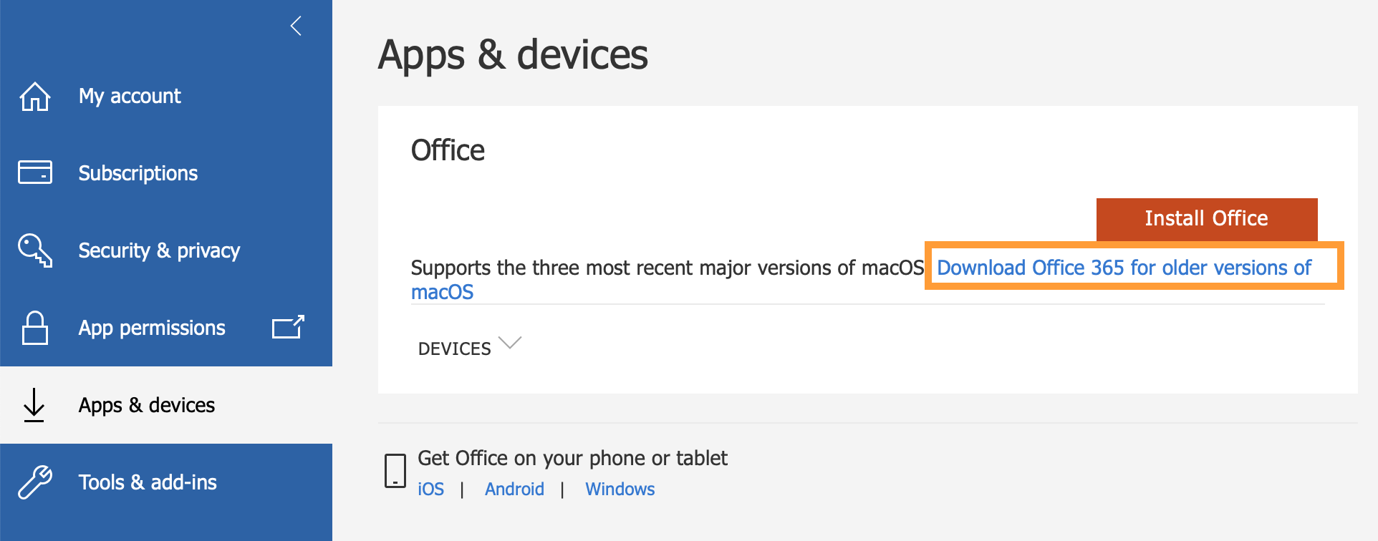Open Download Office 365 for older macOS link

coord(1124,268)
